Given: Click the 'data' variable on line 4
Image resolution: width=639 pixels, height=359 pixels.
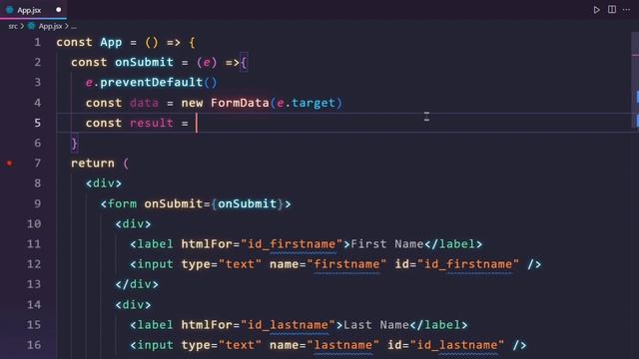Looking at the screenshot, I should tap(144, 103).
